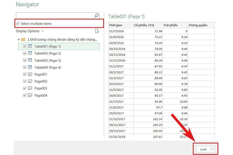The width and height of the screenshot is (233, 155).
Task: Click the date cell 28/2/2017
Action: 121,72
